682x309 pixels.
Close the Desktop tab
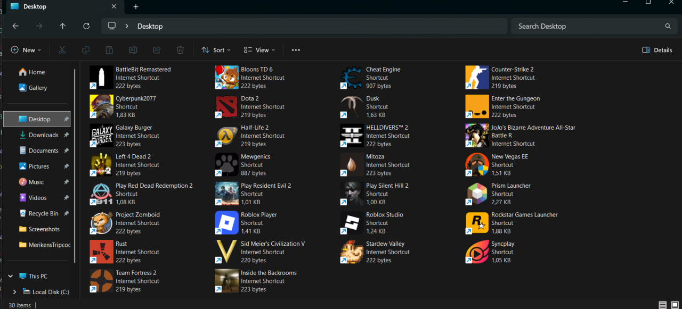click(x=114, y=6)
